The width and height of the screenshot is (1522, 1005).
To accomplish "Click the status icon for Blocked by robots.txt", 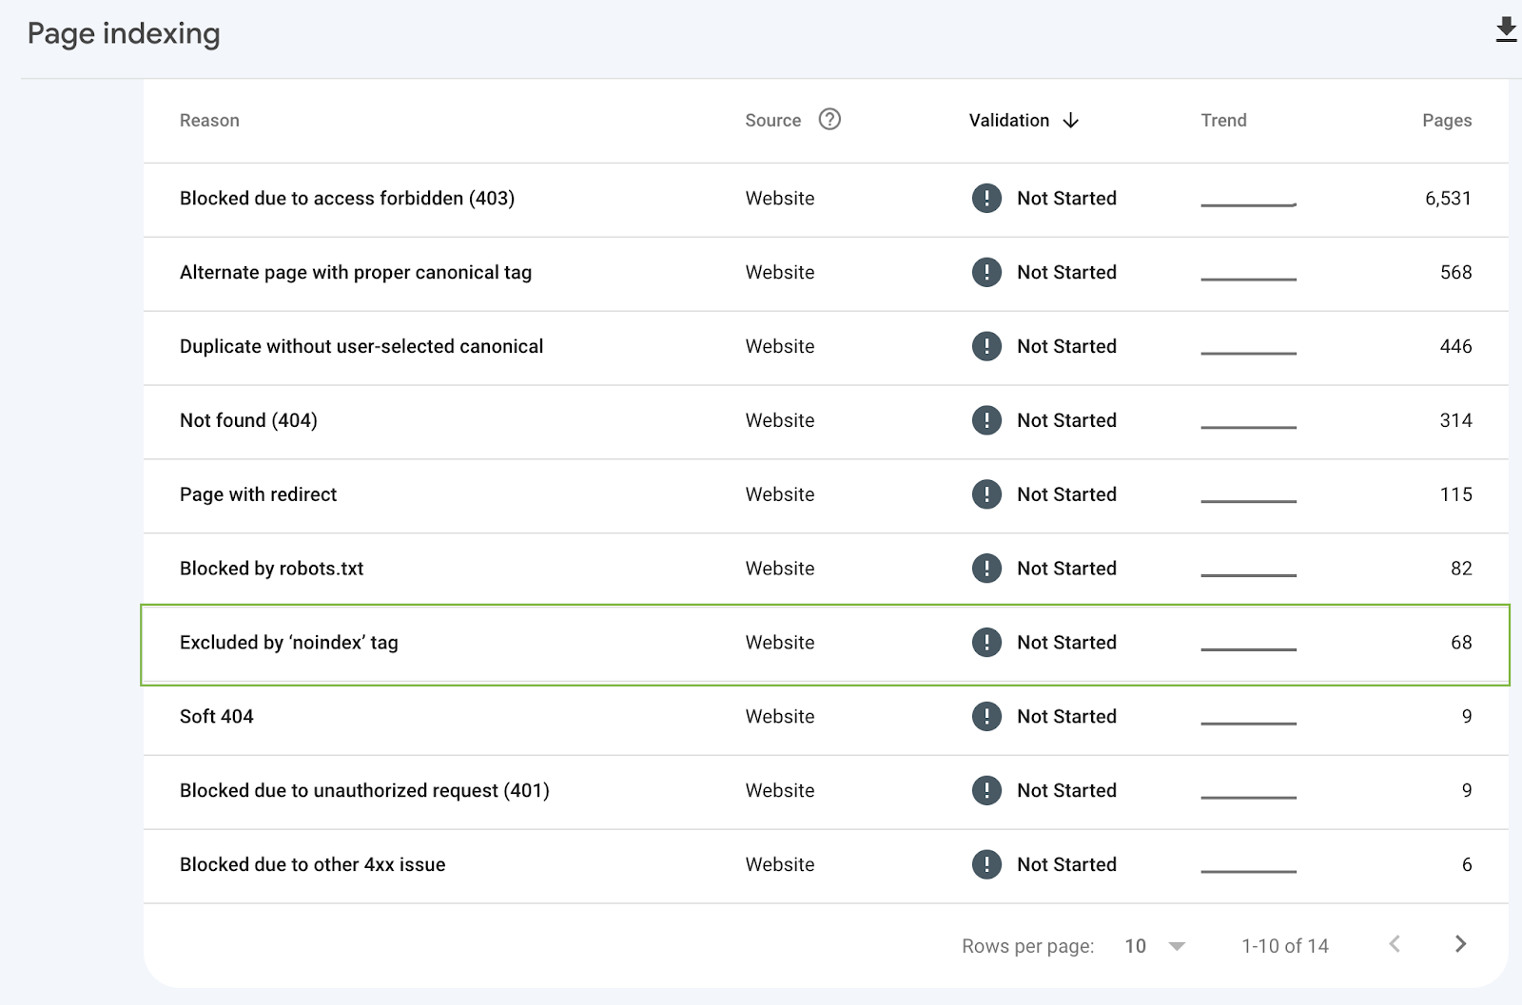I will coord(986,569).
